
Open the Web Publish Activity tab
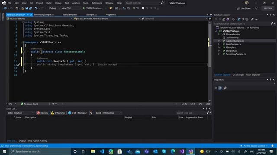click(37, 141)
